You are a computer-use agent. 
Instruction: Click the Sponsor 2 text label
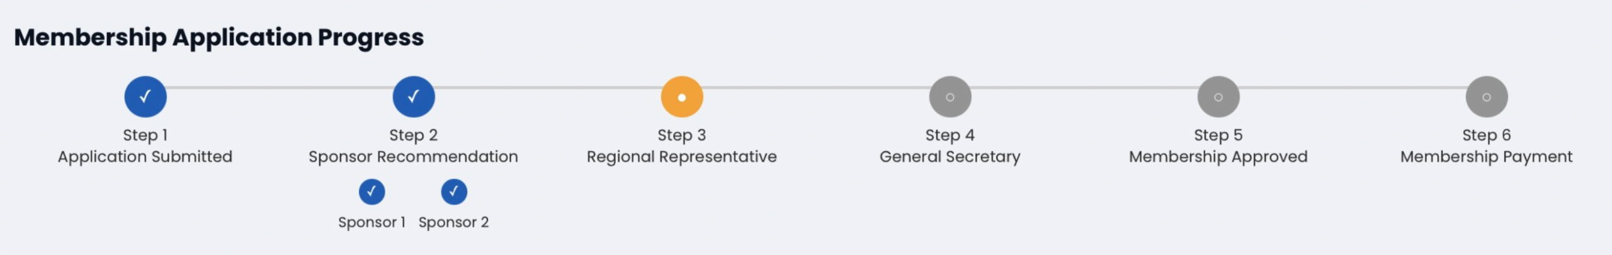[x=454, y=222]
